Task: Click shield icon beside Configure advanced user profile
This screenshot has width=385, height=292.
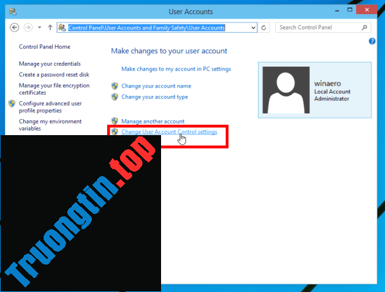Action: pos(12,103)
